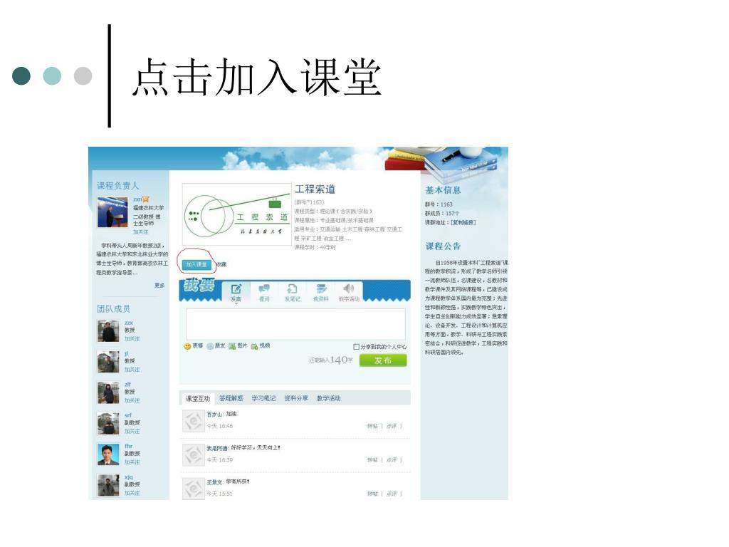
Task: Select the 教学活动 speaker icon in 我要 bar
Action: [x=349, y=293]
